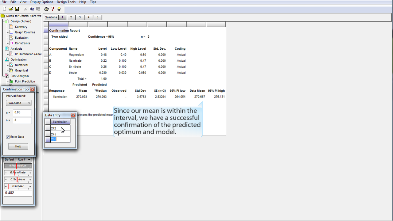Click the Illumination column header in Data Entry
Image resolution: width=393 pixels, height=221 pixels.
(x=60, y=122)
